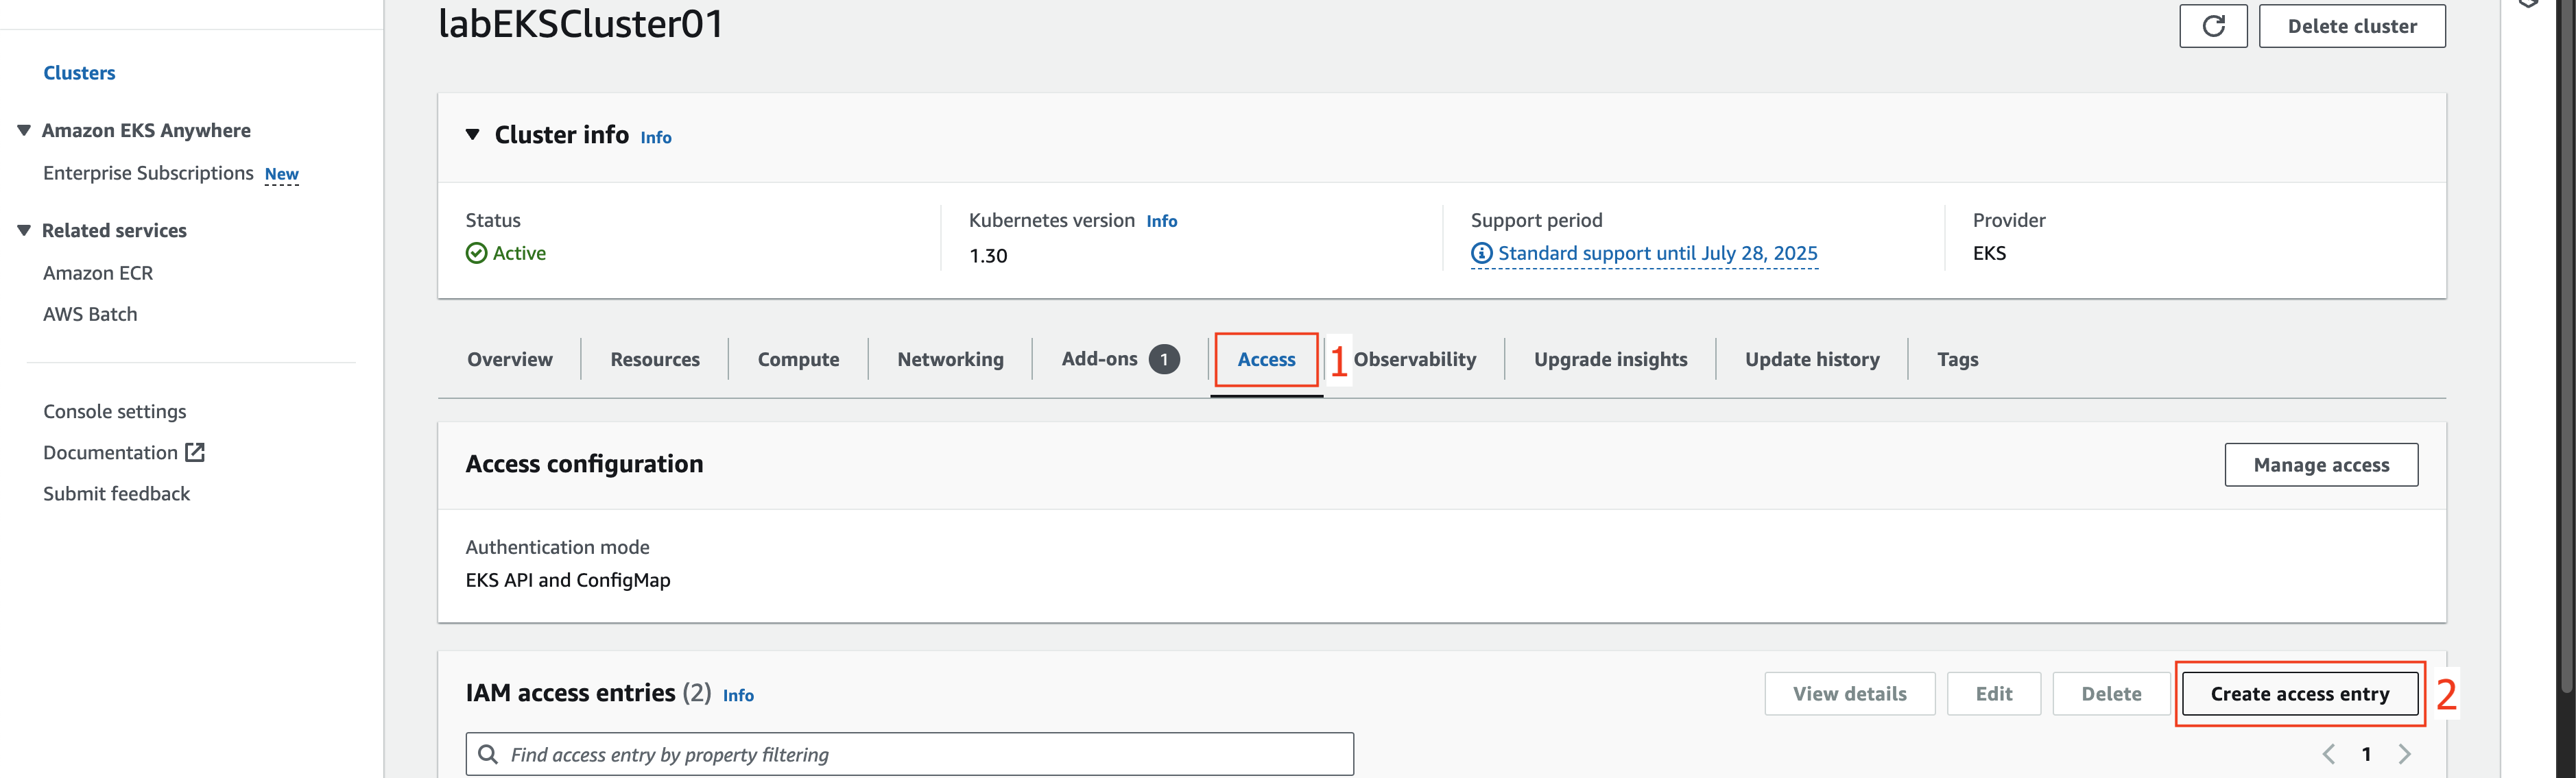This screenshot has height=778, width=2576.
Task: Click the labEKSCluster01 heading
Action: point(581,24)
